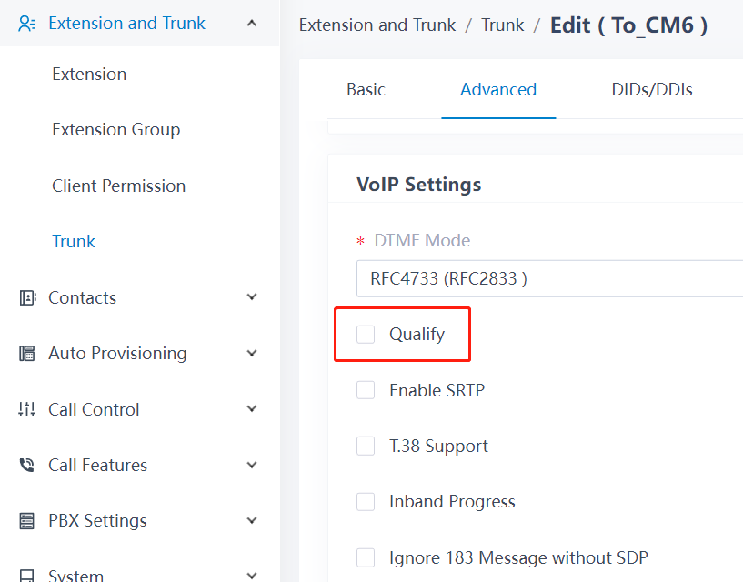Image resolution: width=743 pixels, height=582 pixels.
Task: Click the PBX Settings server icon
Action: pyautogui.click(x=27, y=521)
